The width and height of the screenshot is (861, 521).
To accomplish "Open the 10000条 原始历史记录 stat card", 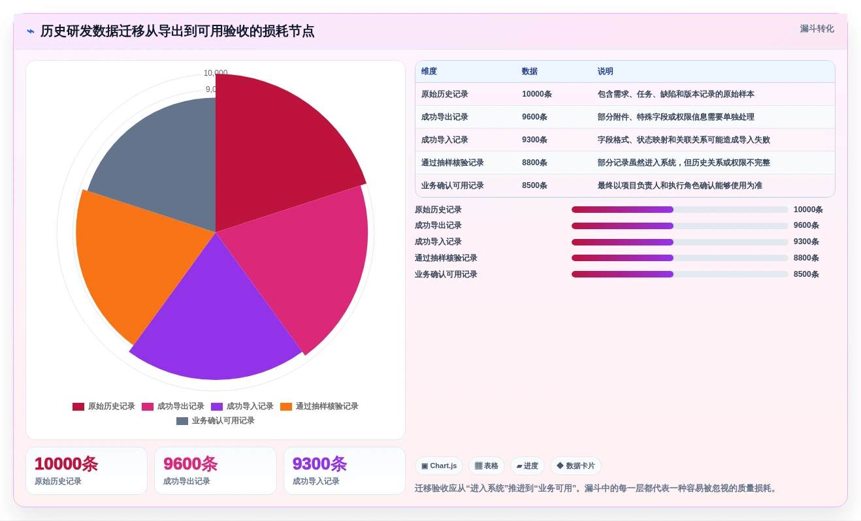I will point(86,471).
